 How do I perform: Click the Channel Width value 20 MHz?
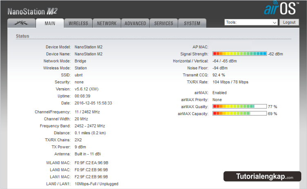[x=81, y=119]
